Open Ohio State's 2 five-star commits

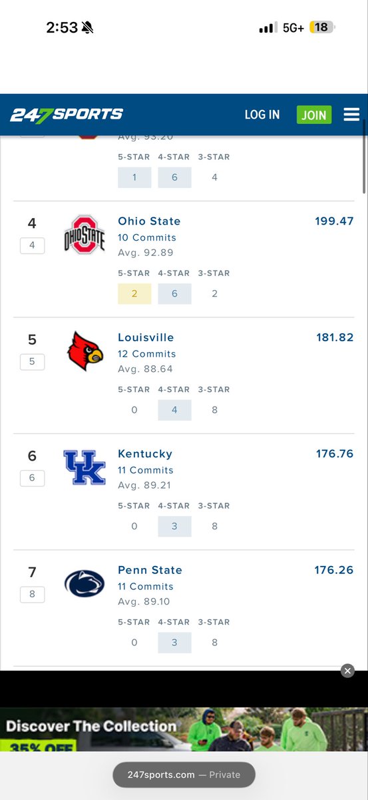click(x=134, y=293)
